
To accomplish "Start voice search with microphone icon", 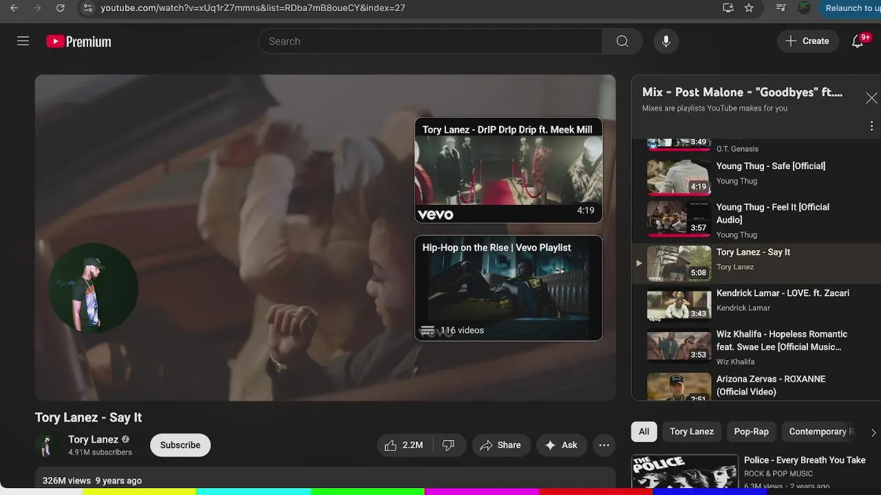I will 666,41.
